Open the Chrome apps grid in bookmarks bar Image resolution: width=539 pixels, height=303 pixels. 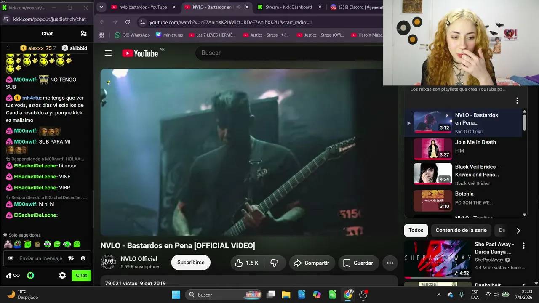point(101,35)
